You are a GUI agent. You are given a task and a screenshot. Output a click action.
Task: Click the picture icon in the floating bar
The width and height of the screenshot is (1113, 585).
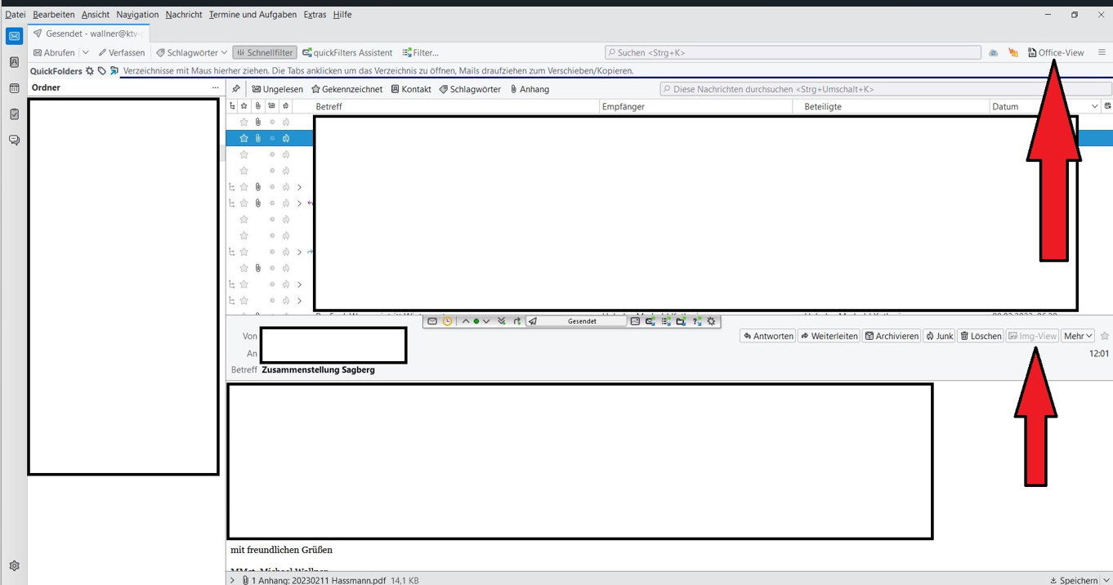pyautogui.click(x=635, y=321)
